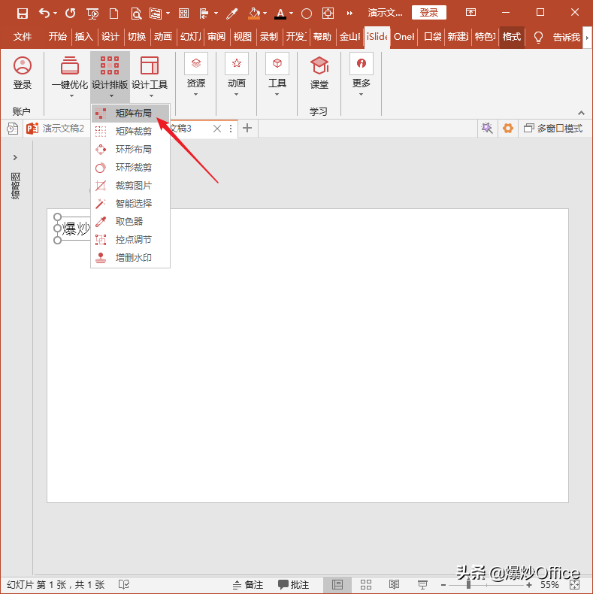Switch to 演示文稿2 document tab

point(56,129)
